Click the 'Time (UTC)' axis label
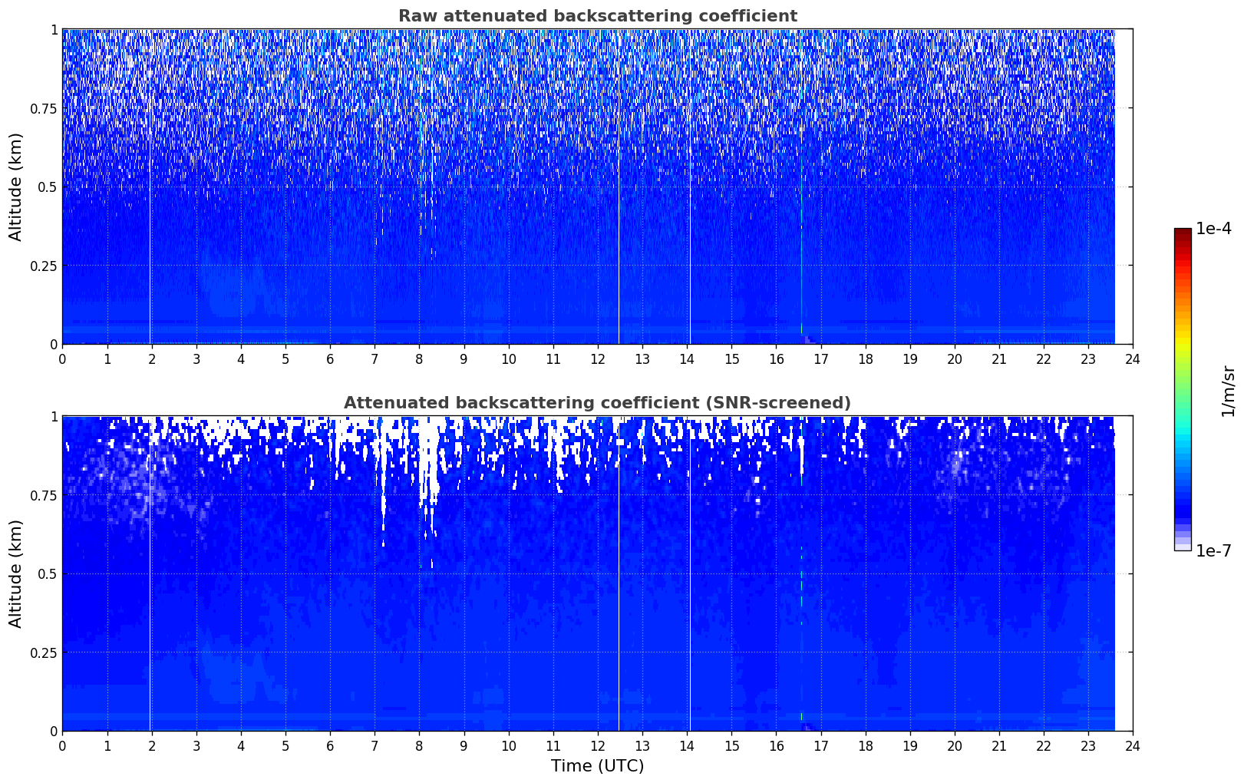Screen dimensions: 1244x783 tap(597, 766)
